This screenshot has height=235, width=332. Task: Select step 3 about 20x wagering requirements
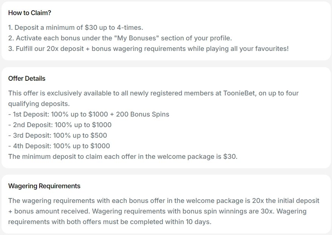pyautogui.click(x=148, y=49)
